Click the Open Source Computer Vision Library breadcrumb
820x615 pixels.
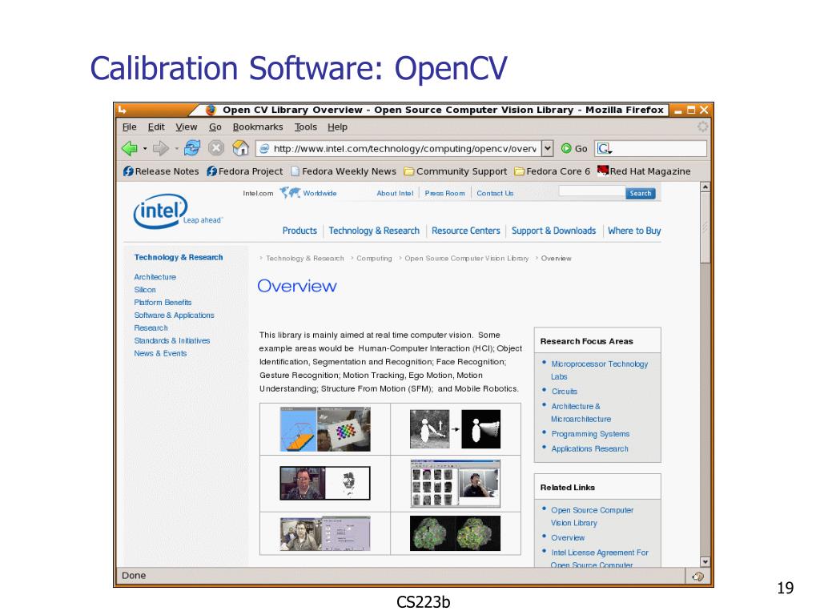[x=467, y=259]
